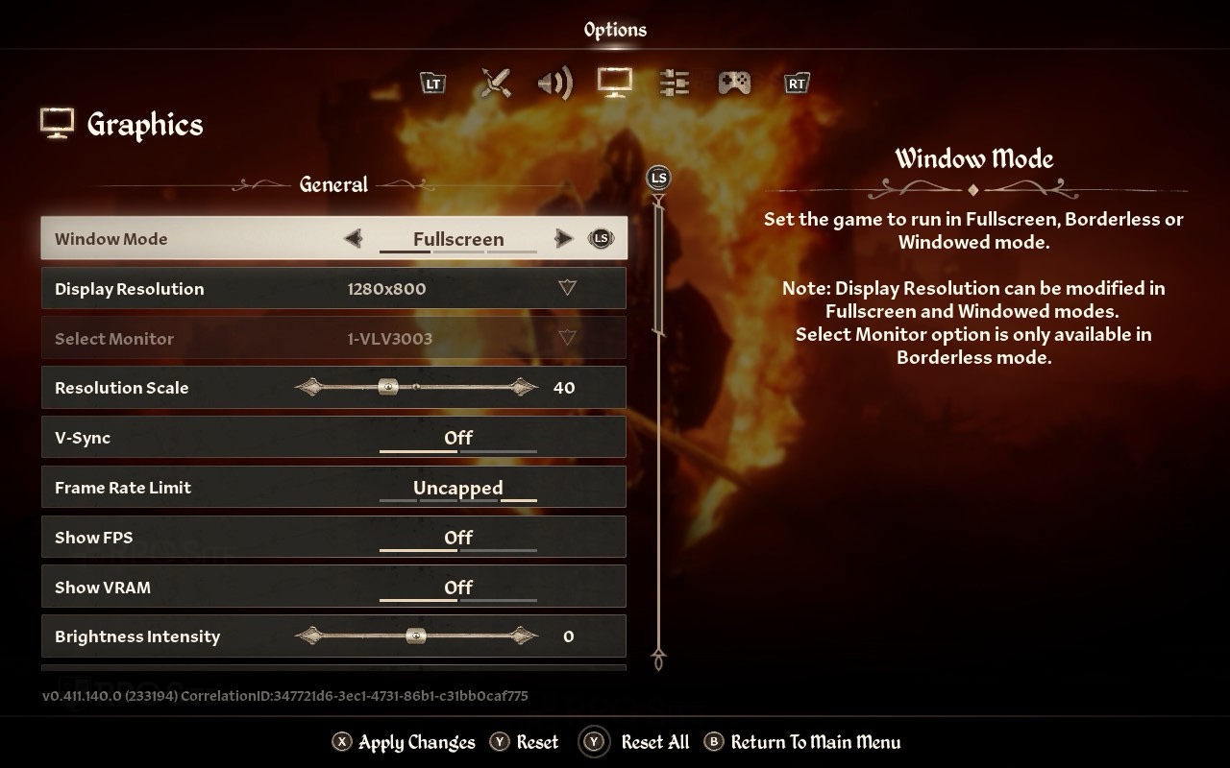Click the RT next tab icon

(x=796, y=84)
